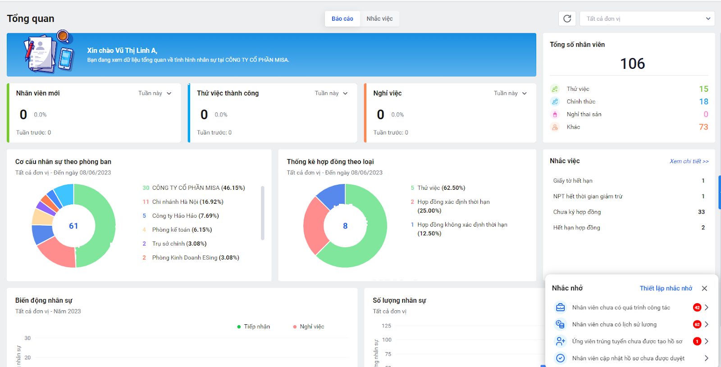Click the coins icon for missing salary history
The height and width of the screenshot is (367, 721).
(560, 324)
